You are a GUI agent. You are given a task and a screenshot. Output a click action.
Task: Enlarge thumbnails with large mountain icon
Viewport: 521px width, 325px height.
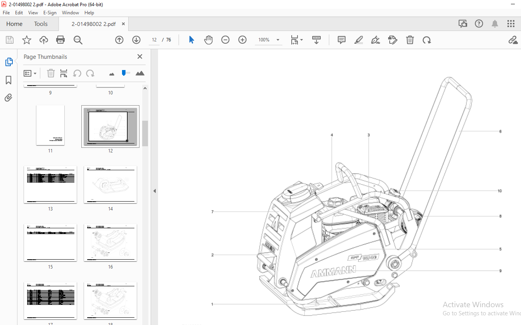pos(140,73)
